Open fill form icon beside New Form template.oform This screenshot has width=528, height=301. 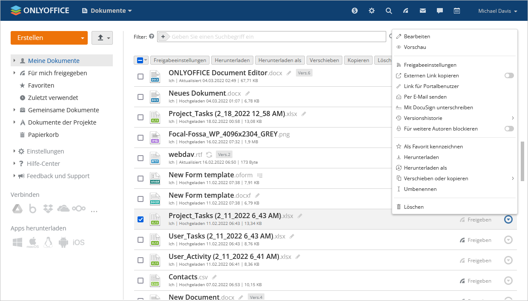[x=260, y=175]
